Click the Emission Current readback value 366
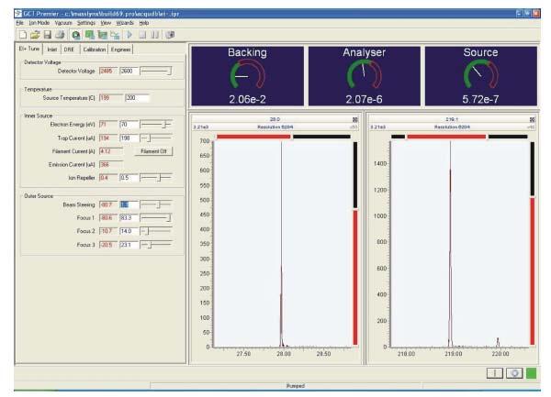The height and width of the screenshot is (397, 551). 111,164
